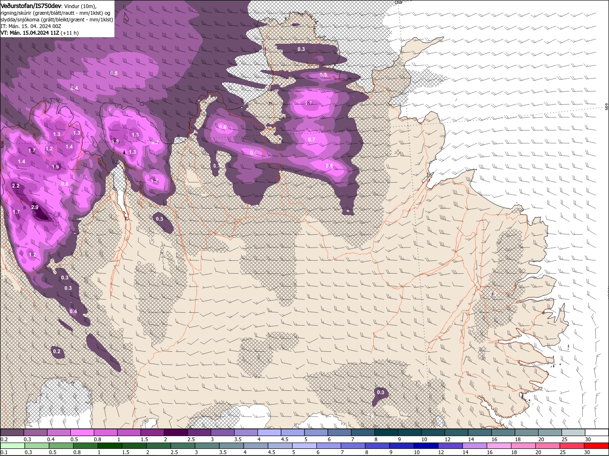609x456 pixels.
Task: Click the darkest purple 2–2.5 snow scale swatch
Action: 175,432
